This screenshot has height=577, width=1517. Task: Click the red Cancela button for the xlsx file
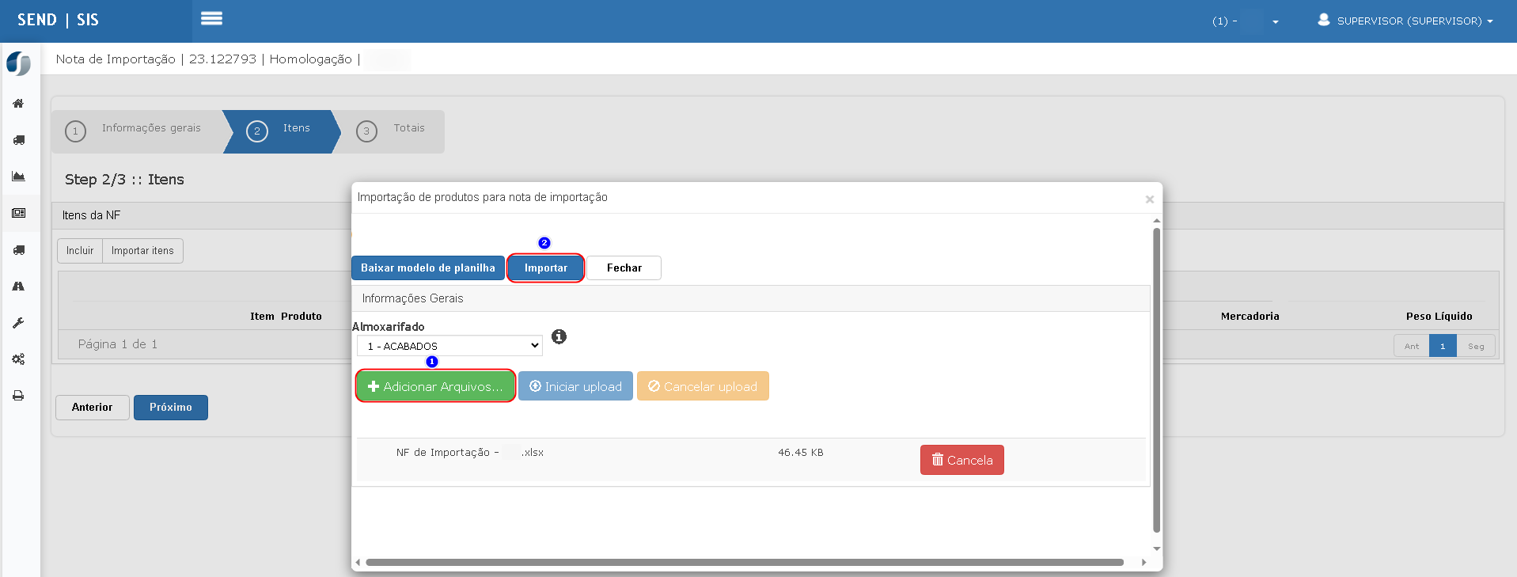(x=961, y=460)
